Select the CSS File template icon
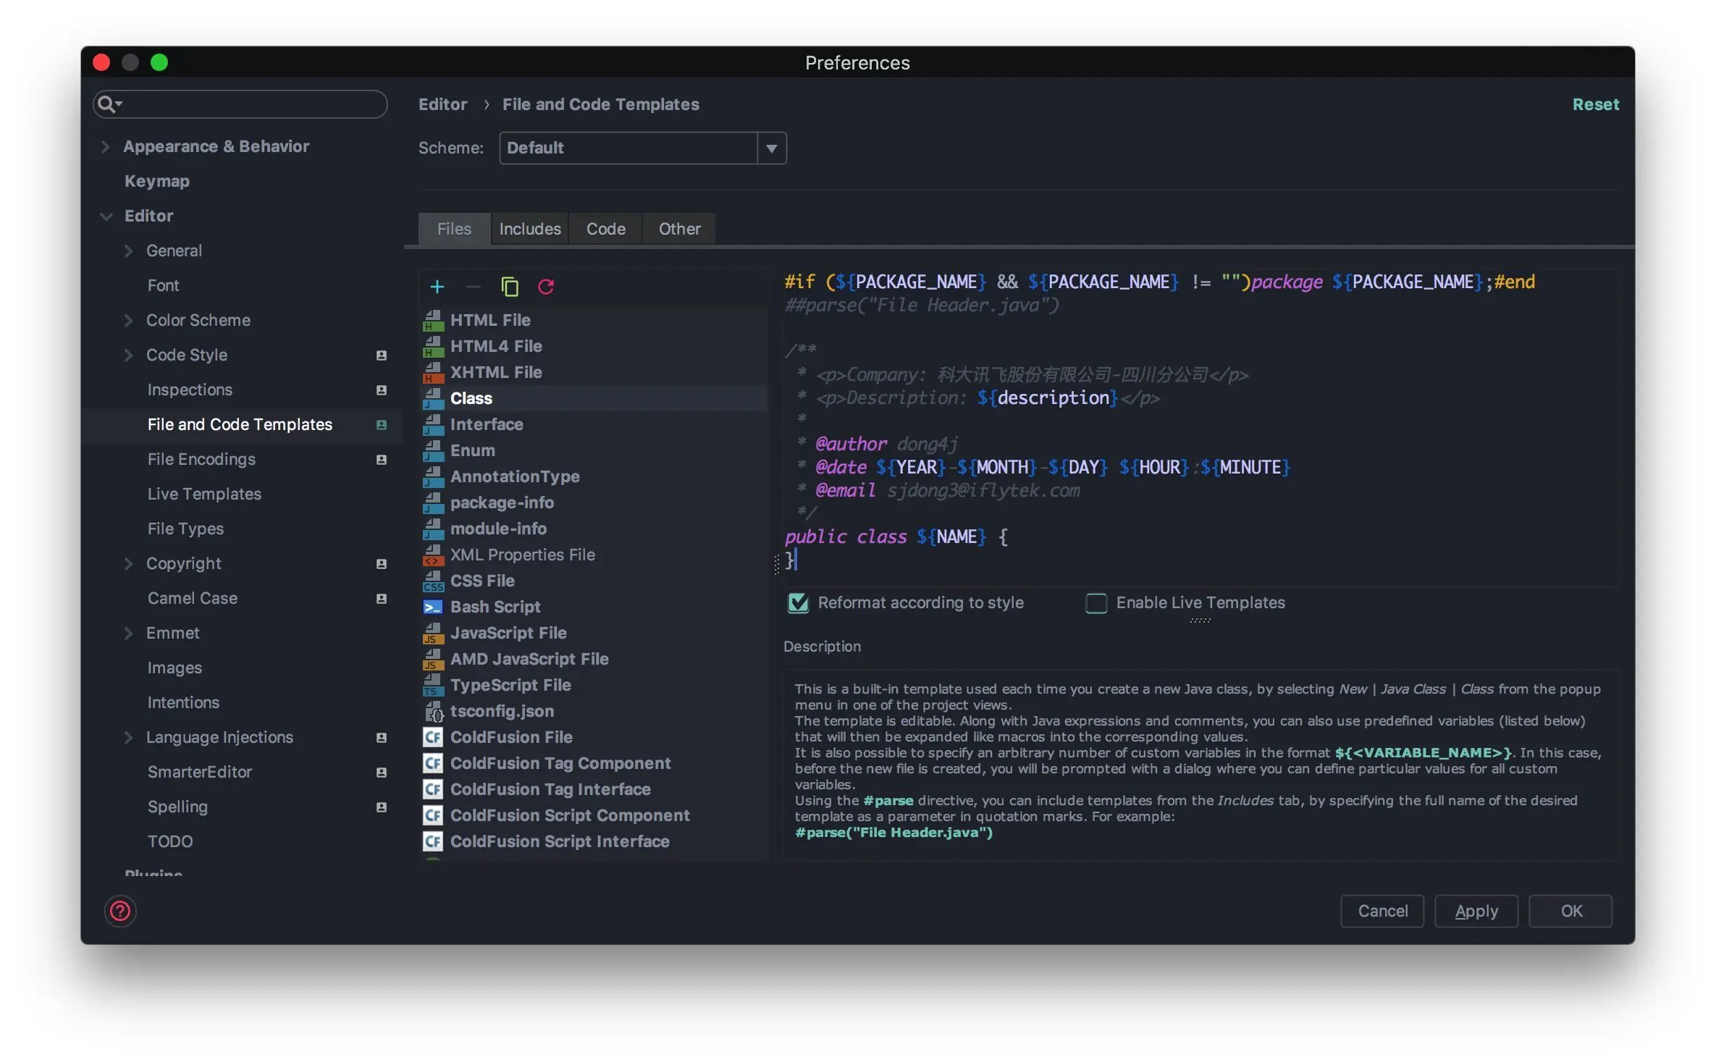The image size is (1716, 1060). [433, 581]
